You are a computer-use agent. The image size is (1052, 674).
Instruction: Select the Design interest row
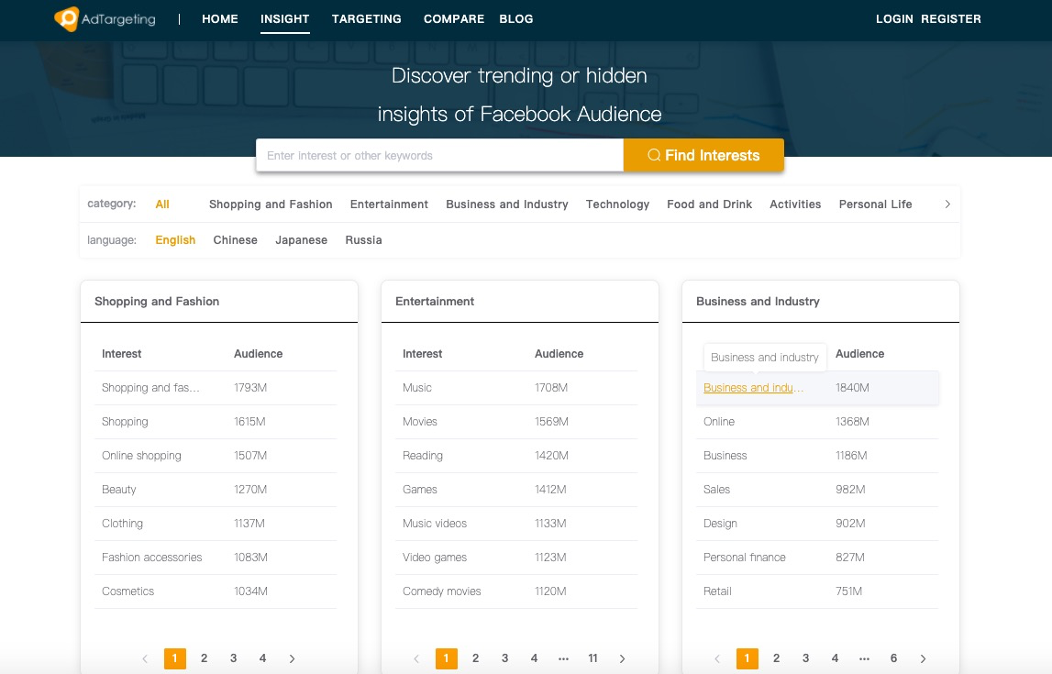tap(817, 524)
